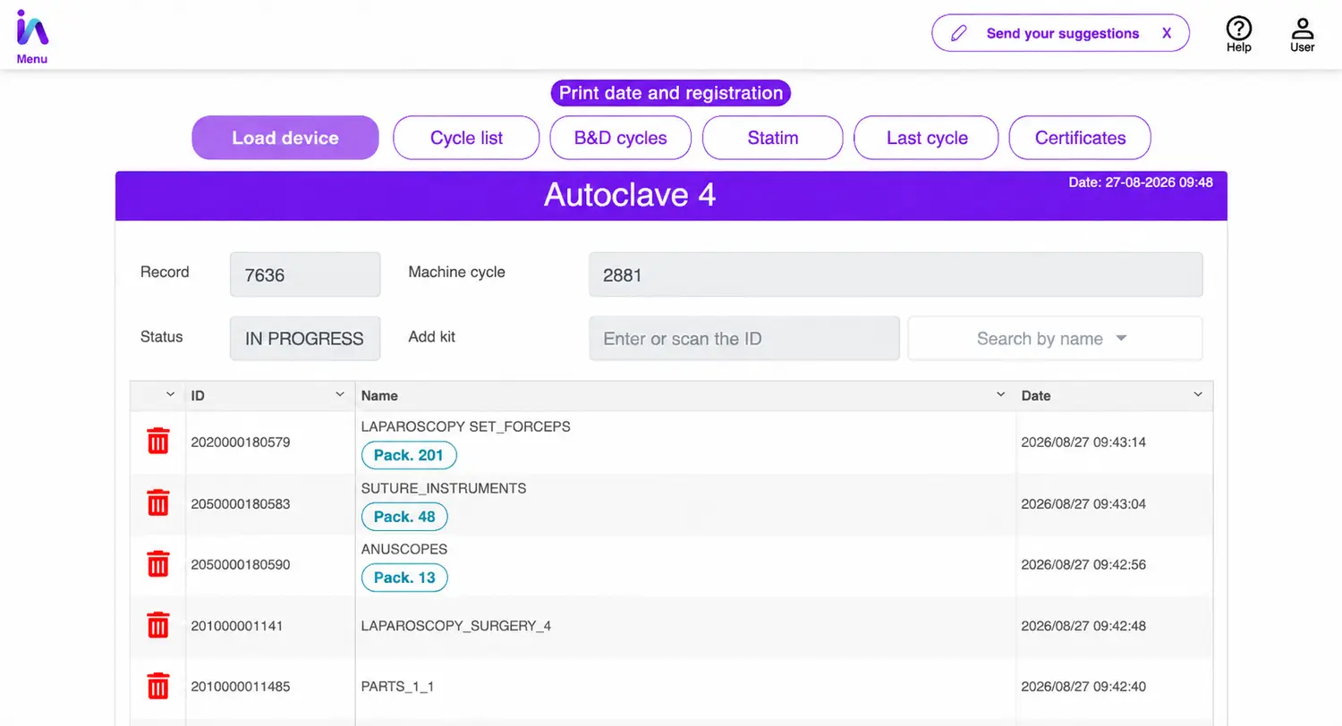Click the LAPAROSCOPY SET_FORCEPS name text
Image resolution: width=1342 pixels, height=726 pixels.
[x=466, y=426]
